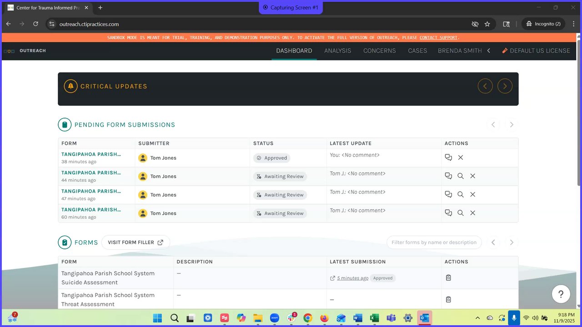
Task: Review the 44 minutes ago submission magnifier icon
Action: tap(461, 176)
